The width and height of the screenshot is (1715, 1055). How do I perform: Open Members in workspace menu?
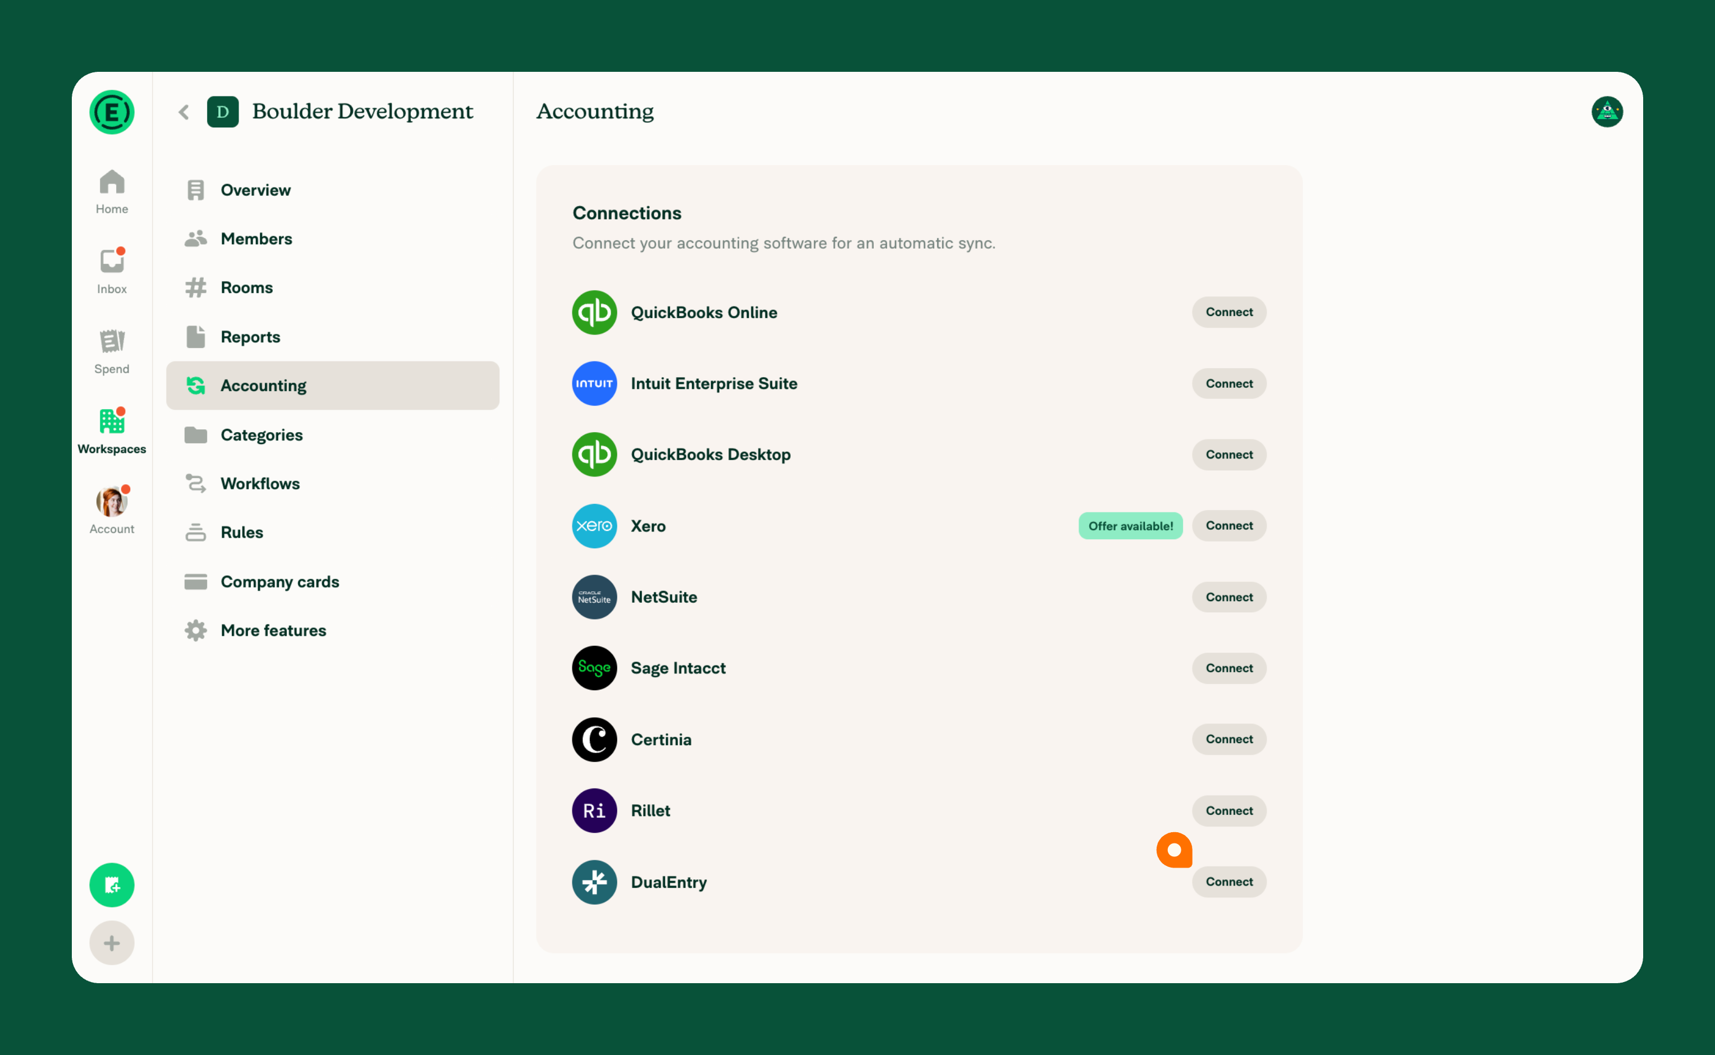coord(332,238)
